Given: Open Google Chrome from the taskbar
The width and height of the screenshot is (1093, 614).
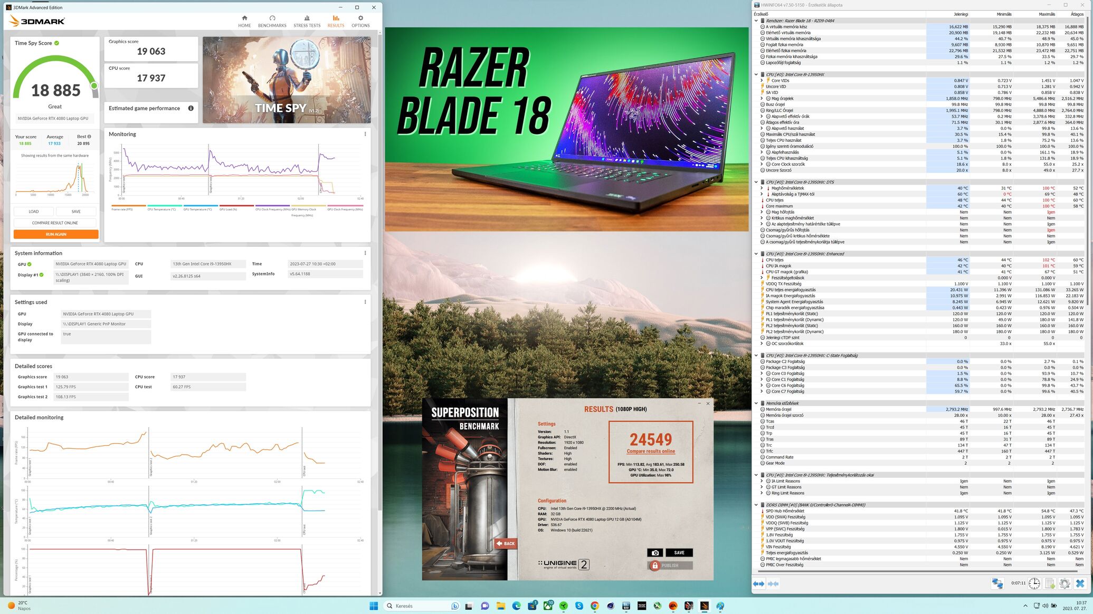Looking at the screenshot, I should tap(595, 606).
